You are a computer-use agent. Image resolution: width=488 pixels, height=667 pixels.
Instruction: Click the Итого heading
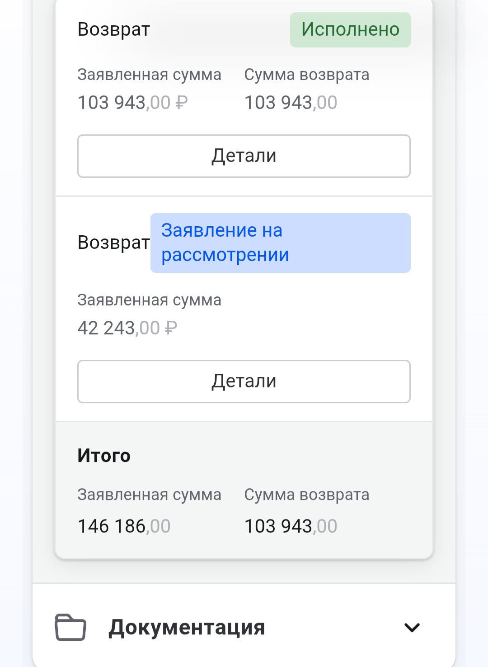[104, 456]
